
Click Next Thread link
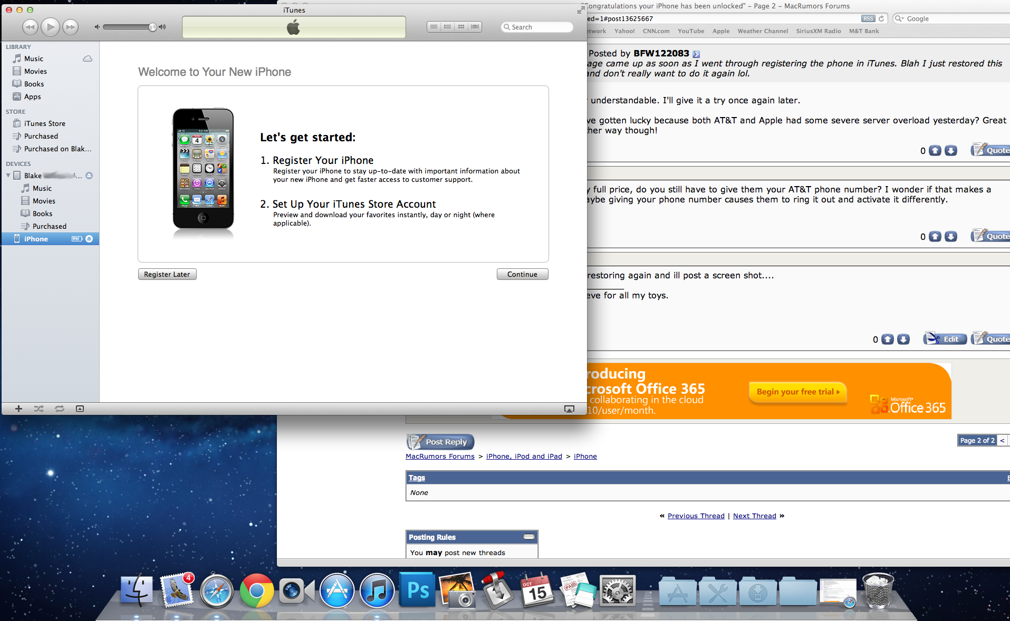755,516
